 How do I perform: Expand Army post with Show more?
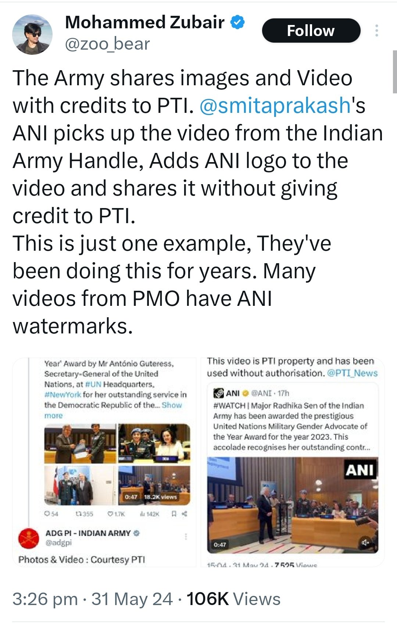click(113, 410)
